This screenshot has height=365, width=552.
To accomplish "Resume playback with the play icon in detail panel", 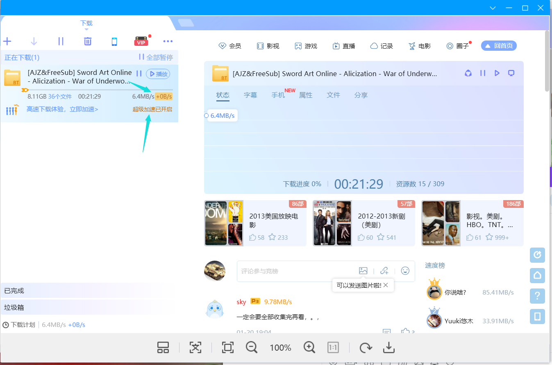I will 497,73.
